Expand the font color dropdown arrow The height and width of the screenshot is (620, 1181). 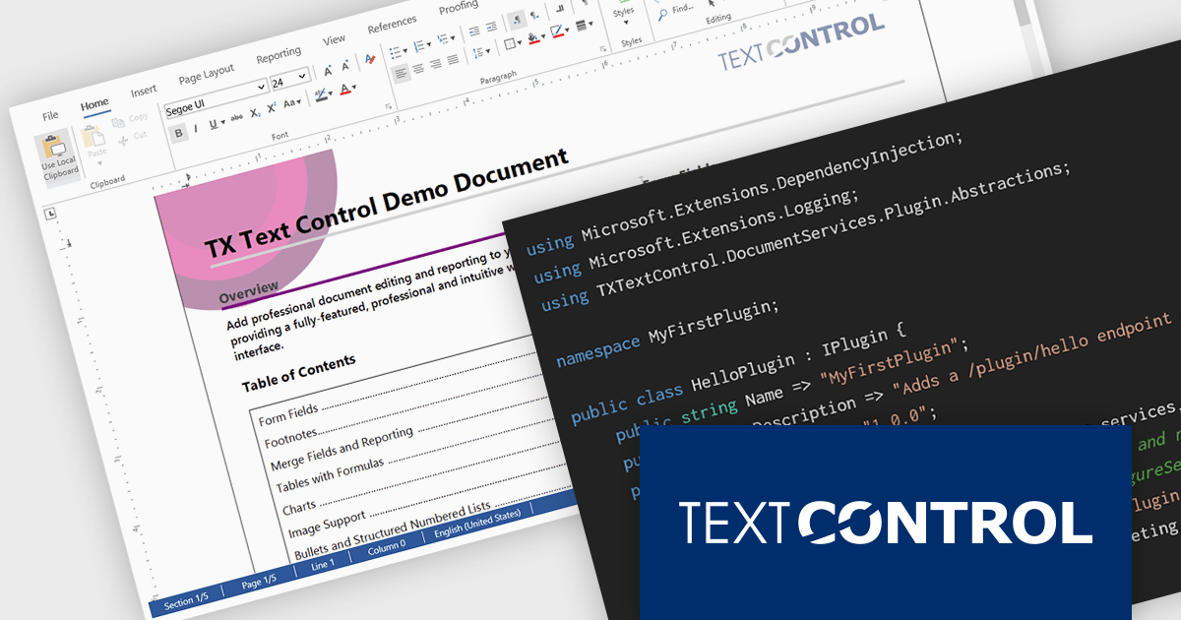(x=353, y=87)
